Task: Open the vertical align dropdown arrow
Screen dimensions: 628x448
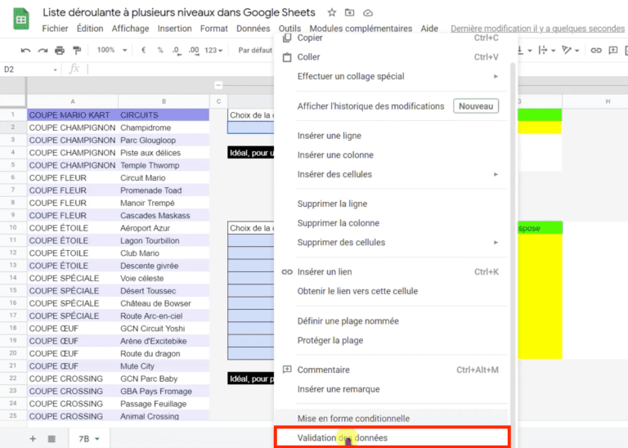Action: coord(530,51)
